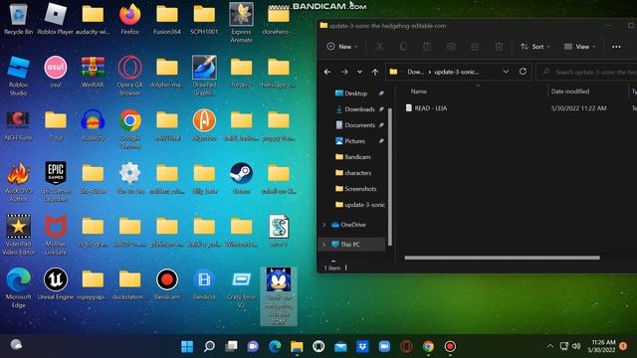
Task: Select the VideoPad Video Editor desktop icon
Action: click(x=18, y=236)
